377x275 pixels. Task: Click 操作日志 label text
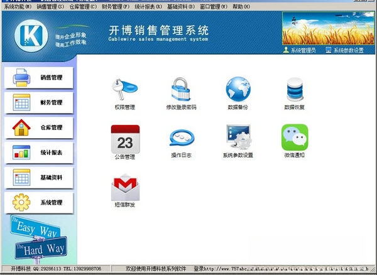[x=182, y=155]
